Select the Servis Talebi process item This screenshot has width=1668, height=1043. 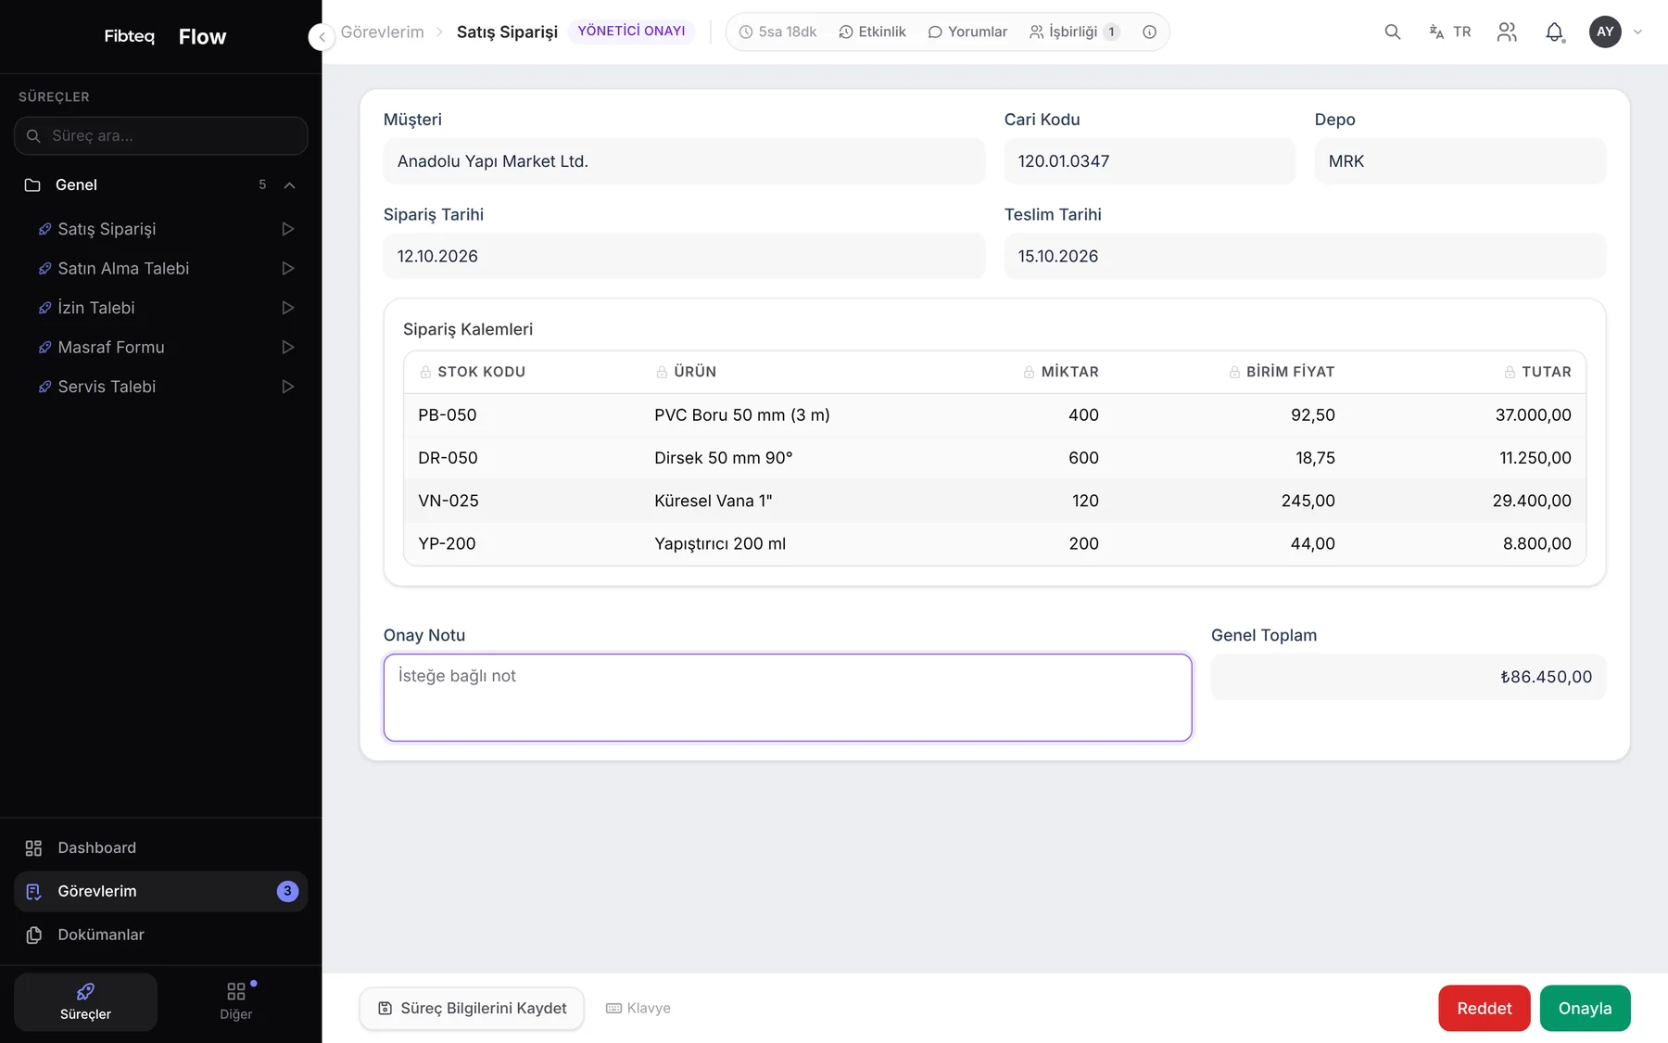[107, 387]
